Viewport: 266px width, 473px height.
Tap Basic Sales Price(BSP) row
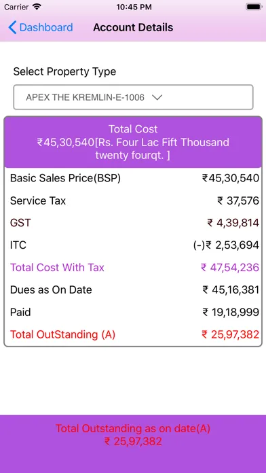[x=133, y=178]
